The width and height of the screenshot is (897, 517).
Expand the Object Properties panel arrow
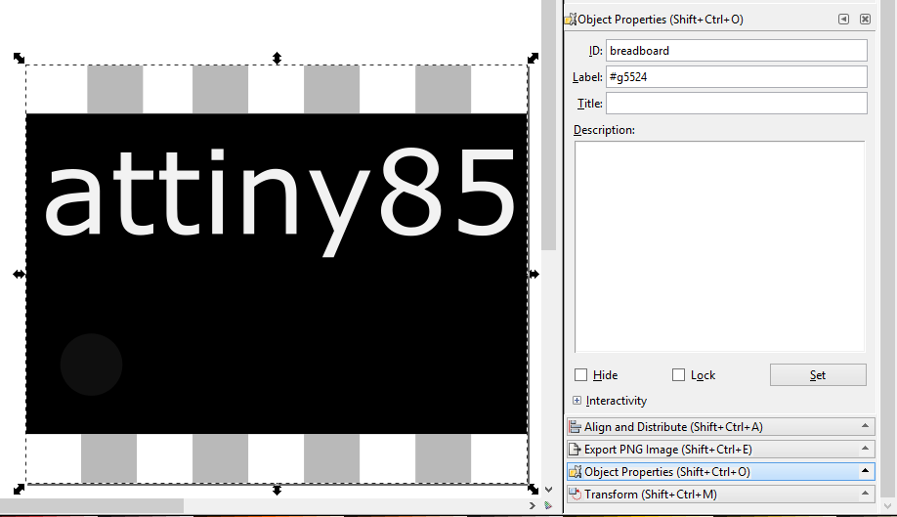pos(865,471)
